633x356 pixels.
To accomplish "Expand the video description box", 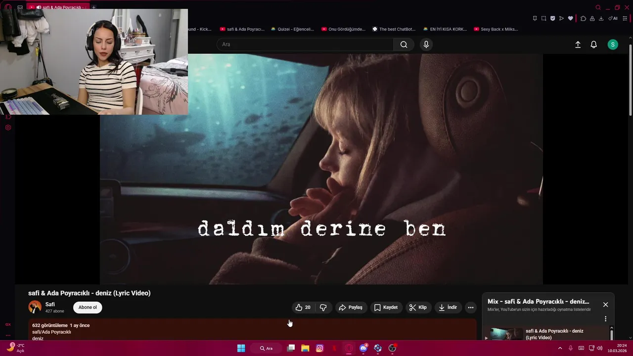I will click(252, 329).
